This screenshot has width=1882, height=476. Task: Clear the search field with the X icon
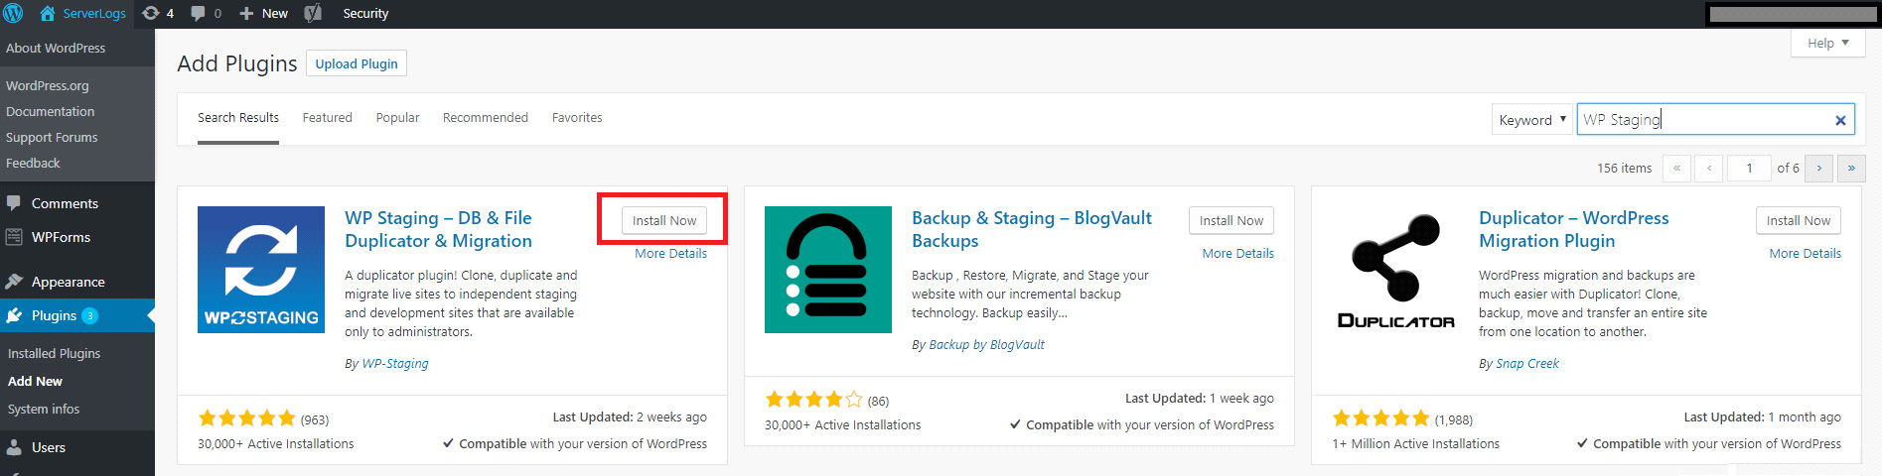(1840, 120)
